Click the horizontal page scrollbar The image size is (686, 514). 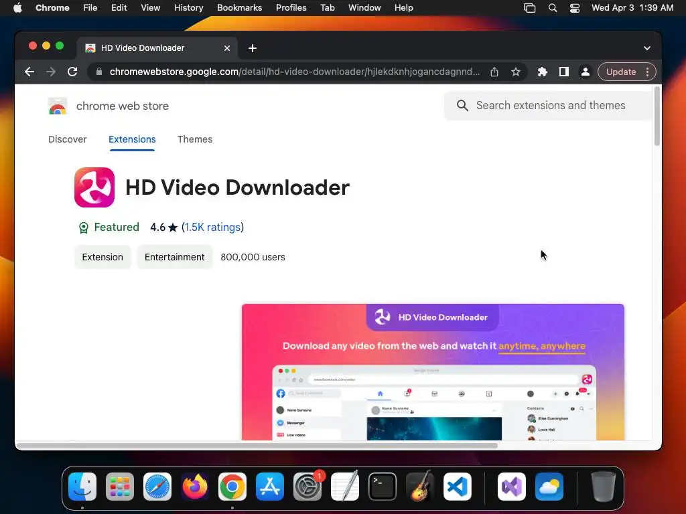(257, 446)
